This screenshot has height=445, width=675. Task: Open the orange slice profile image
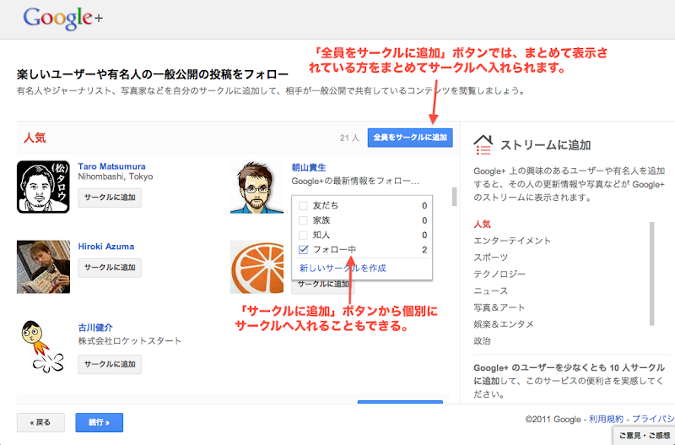click(x=257, y=267)
